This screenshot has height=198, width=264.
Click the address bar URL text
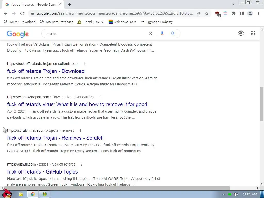pos(114,13)
